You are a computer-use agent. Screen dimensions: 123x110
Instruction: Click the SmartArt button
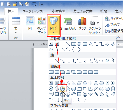[68, 24]
